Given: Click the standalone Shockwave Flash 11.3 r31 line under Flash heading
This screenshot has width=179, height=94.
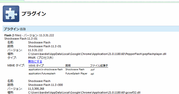Looking at the screenshot, I should (x=21, y=39).
